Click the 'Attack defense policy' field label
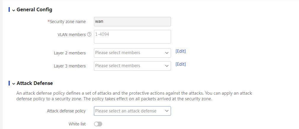Viewport: 299px width, 129px height. (66, 111)
